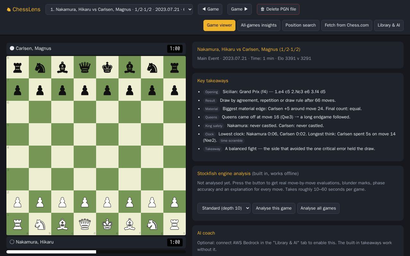Open the Fetch from Chess.com tab
The height and width of the screenshot is (256, 410).
(347, 25)
